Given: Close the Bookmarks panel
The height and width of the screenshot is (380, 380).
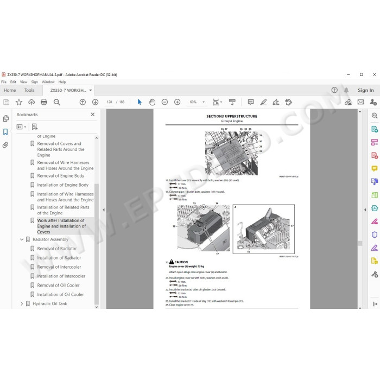Looking at the screenshot, I should pyautogui.click(x=93, y=115).
